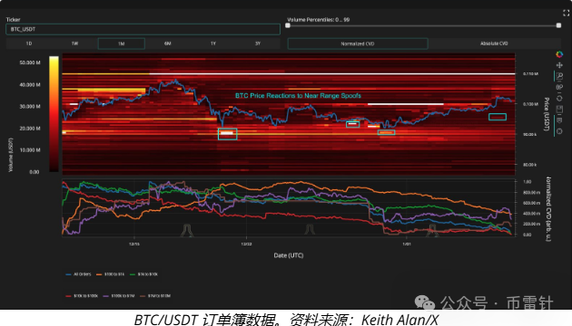The image size is (572, 326).
Task: Click the right Volume Percentiles slider handle
Action: [x=558, y=25]
